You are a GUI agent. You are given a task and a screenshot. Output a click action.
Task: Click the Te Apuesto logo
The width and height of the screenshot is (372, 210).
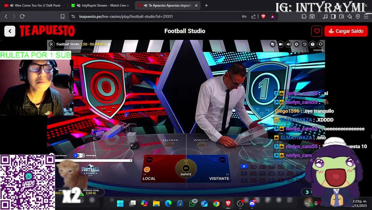(47, 31)
